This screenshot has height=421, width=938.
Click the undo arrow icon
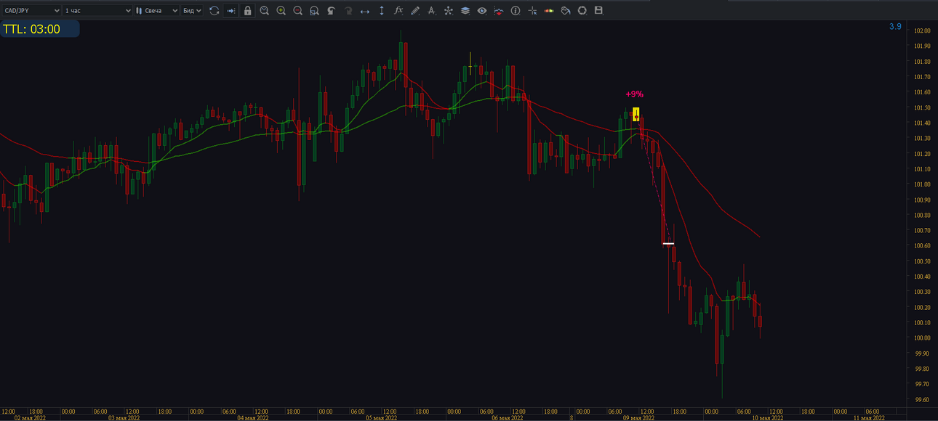331,11
